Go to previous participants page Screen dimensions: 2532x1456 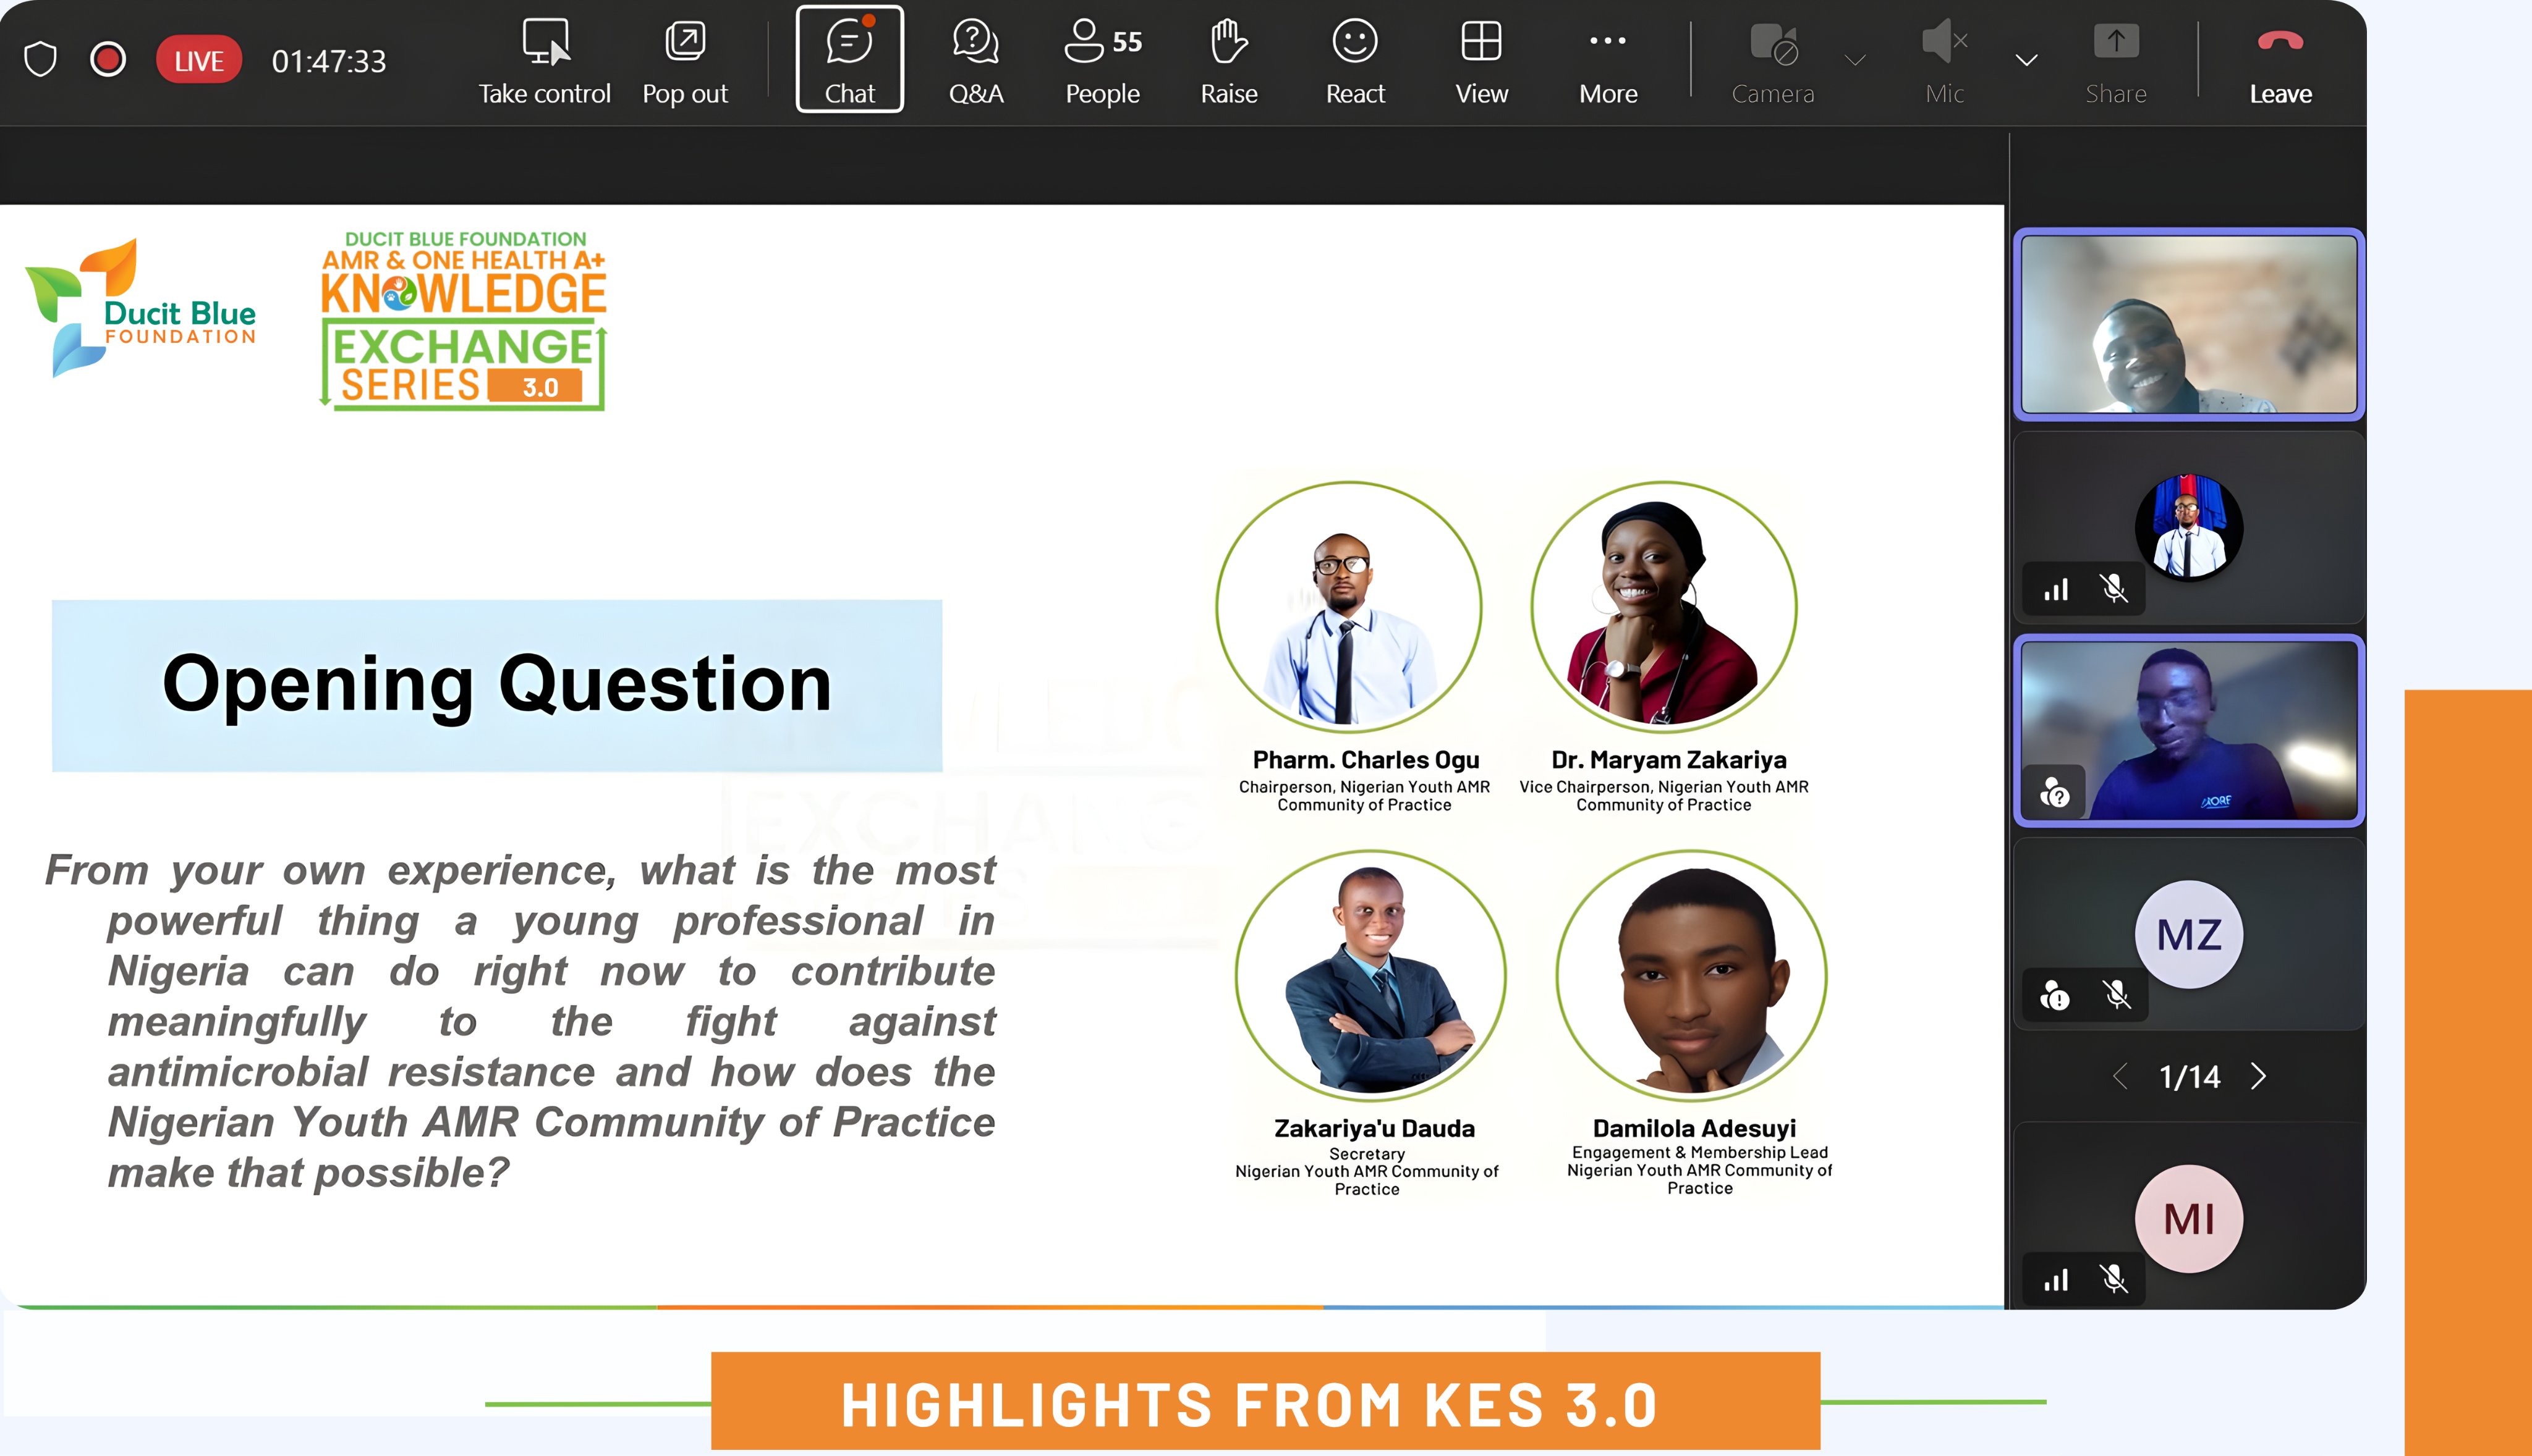click(x=2120, y=1077)
